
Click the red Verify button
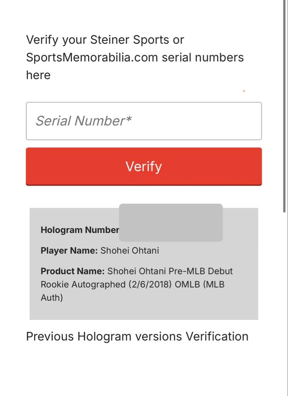[x=144, y=167]
